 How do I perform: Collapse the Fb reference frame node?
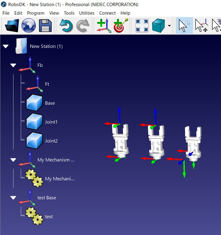coord(13,65)
